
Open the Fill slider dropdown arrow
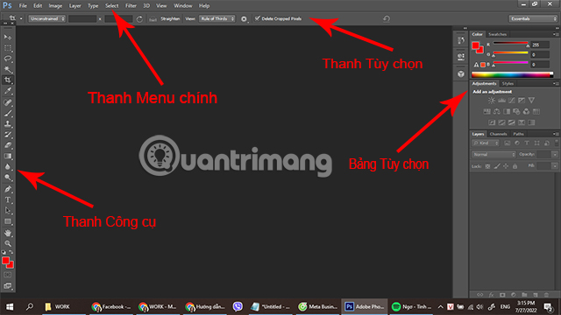(x=555, y=166)
